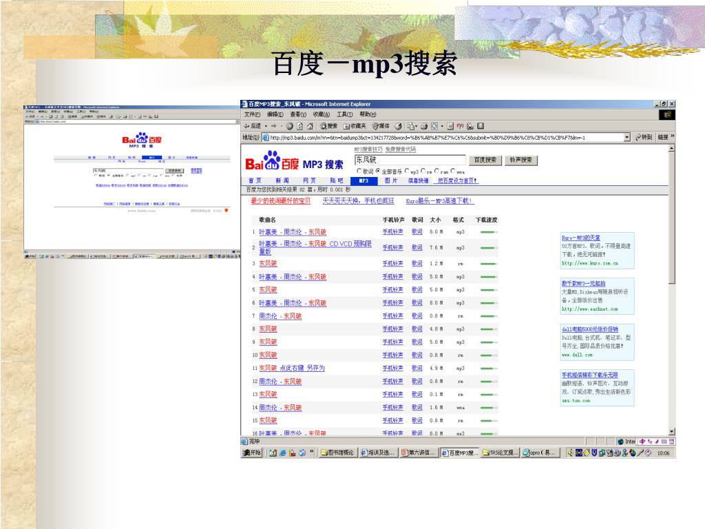This screenshot has width=705, height=529.
Task: Open the 歌词 lyrics link for result 3
Action: [417, 264]
